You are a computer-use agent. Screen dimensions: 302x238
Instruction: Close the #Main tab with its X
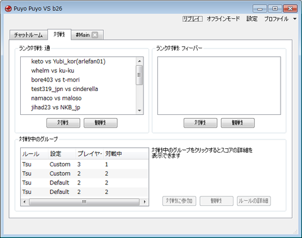tap(95, 35)
